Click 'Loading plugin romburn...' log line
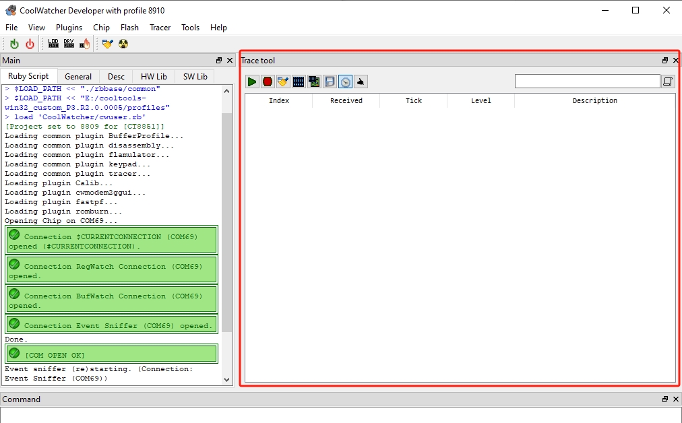The width and height of the screenshot is (682, 423). (63, 211)
